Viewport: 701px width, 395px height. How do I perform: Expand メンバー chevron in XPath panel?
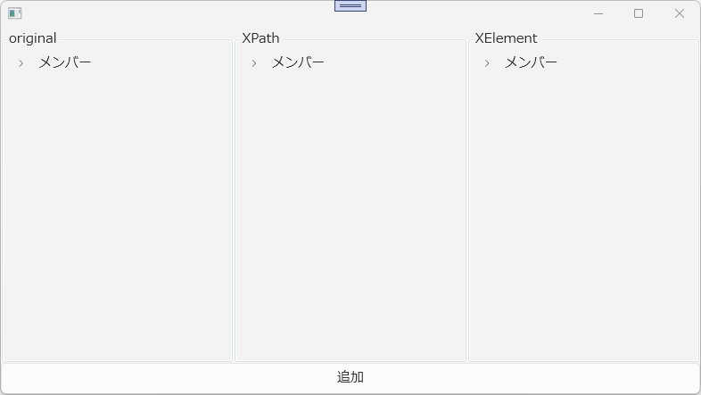click(x=254, y=63)
